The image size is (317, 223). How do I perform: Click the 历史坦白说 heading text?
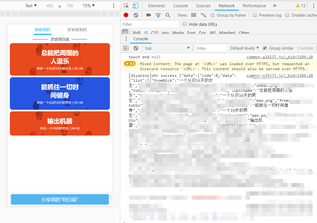(60, 39)
